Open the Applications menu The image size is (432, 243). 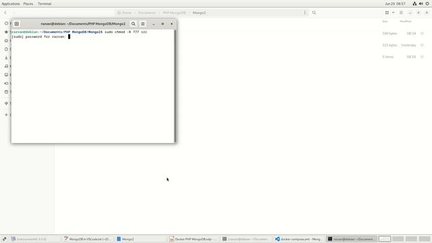[11, 4]
